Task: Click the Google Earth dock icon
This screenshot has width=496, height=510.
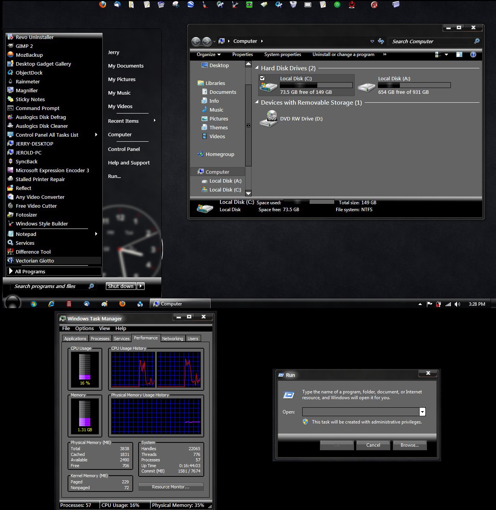Action: pos(191,5)
